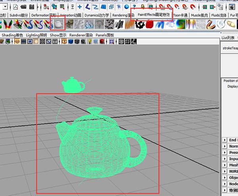Toggle use all lights bulb icon
238x196 pixels.
(x=90, y=41)
